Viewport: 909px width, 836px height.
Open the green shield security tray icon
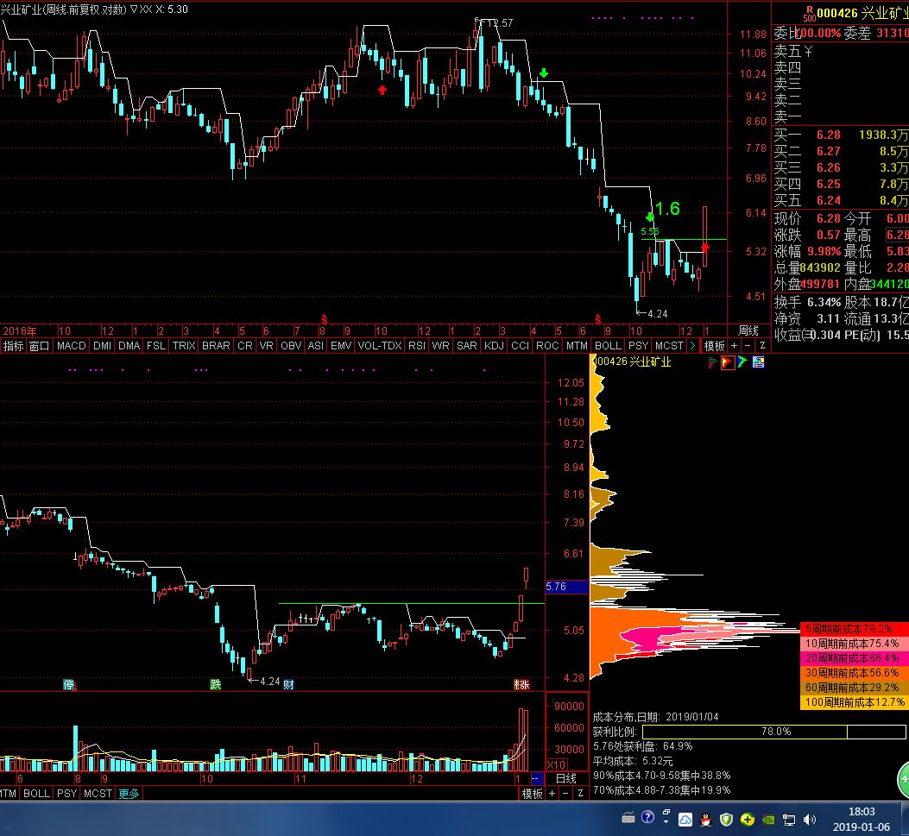(x=727, y=819)
